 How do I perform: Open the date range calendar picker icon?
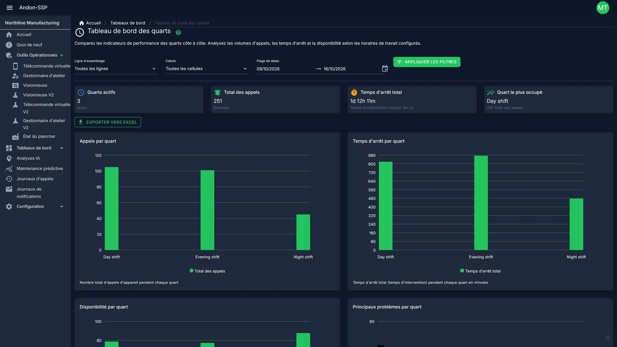point(385,68)
